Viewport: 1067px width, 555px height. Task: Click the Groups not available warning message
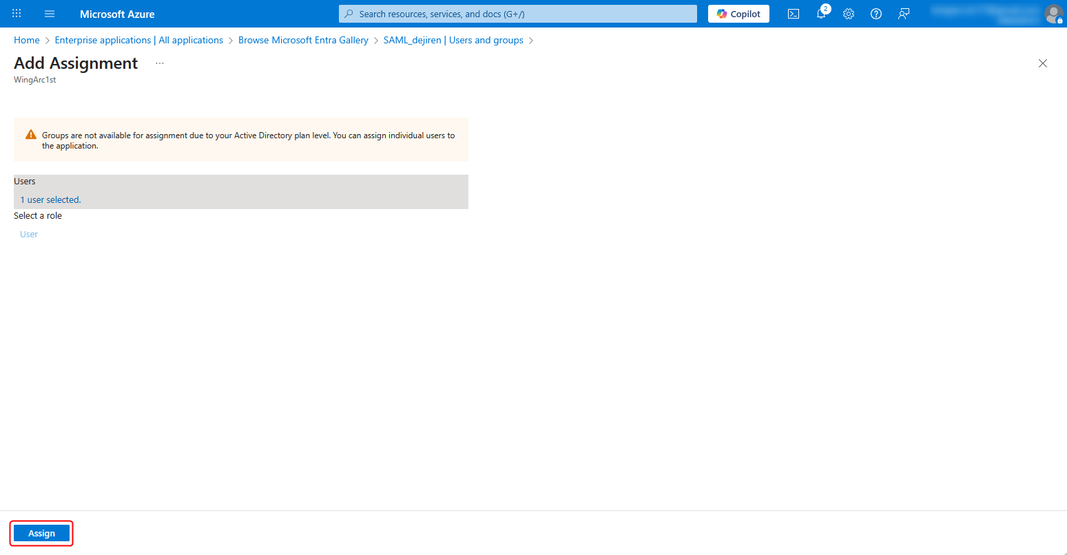click(x=249, y=140)
